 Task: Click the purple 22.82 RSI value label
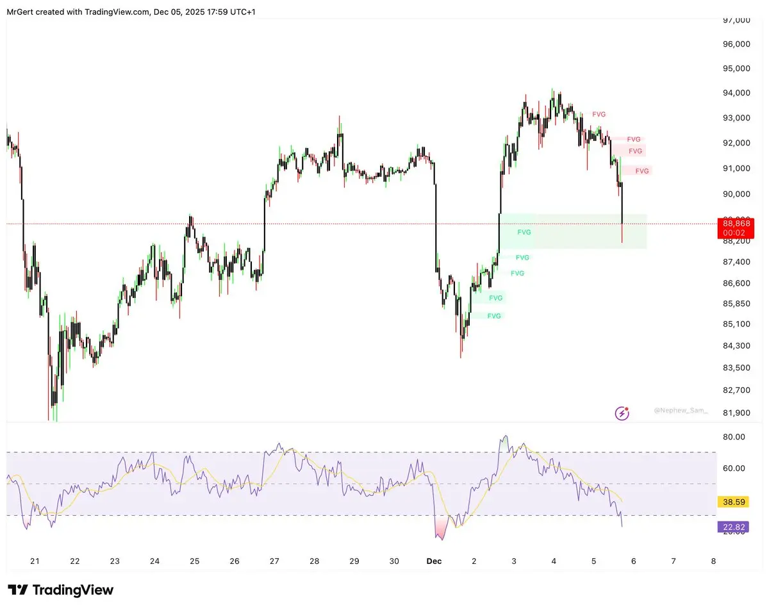732,527
